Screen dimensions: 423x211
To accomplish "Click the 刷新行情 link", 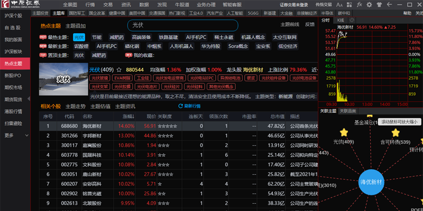I will tap(192, 106).
